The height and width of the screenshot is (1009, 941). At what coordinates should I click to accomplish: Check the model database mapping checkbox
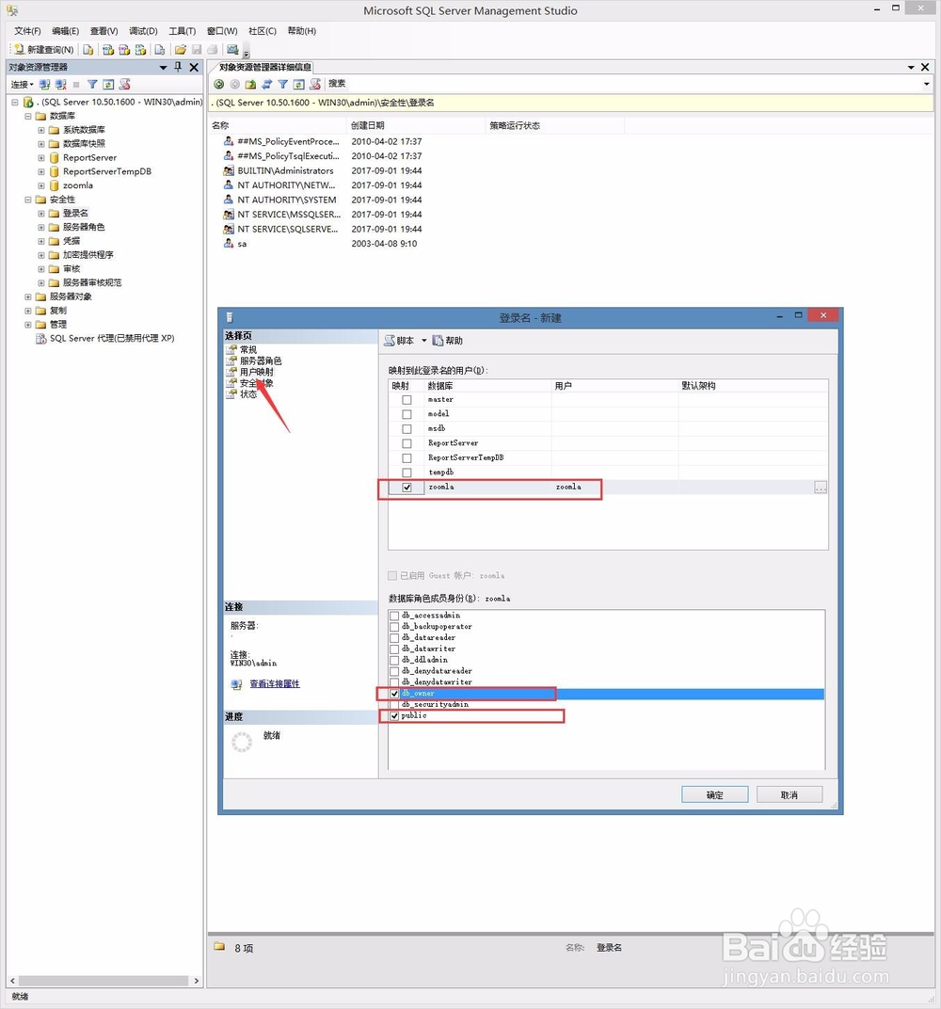(407, 414)
